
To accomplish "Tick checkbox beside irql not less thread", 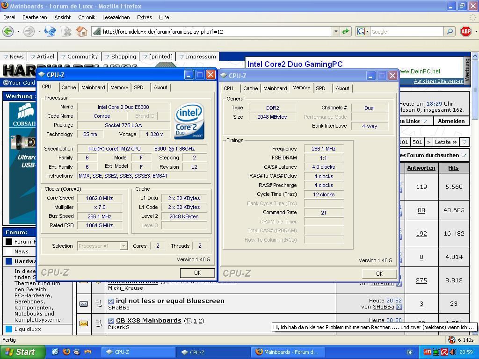I will (111, 301).
